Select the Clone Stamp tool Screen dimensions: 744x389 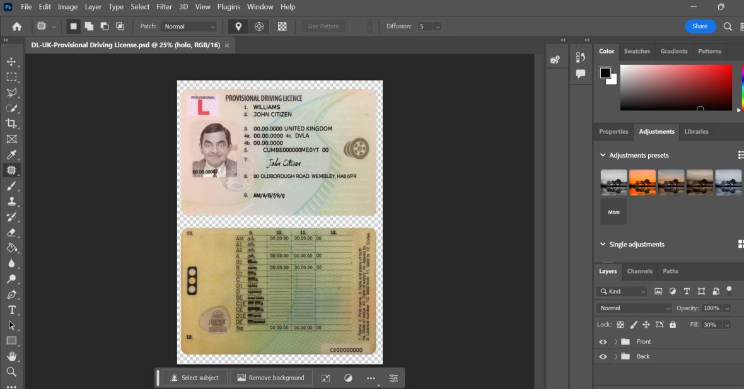[13, 201]
